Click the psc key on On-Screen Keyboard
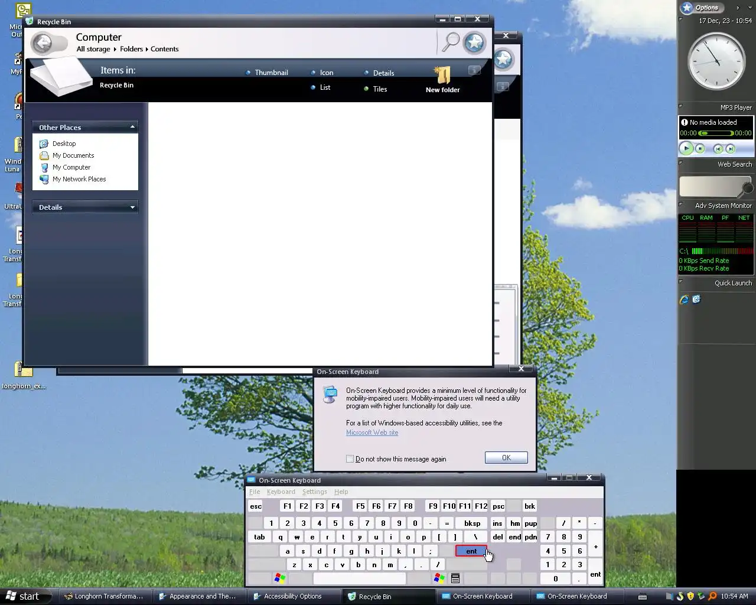Screen dimensions: 756x605 (x=498, y=506)
